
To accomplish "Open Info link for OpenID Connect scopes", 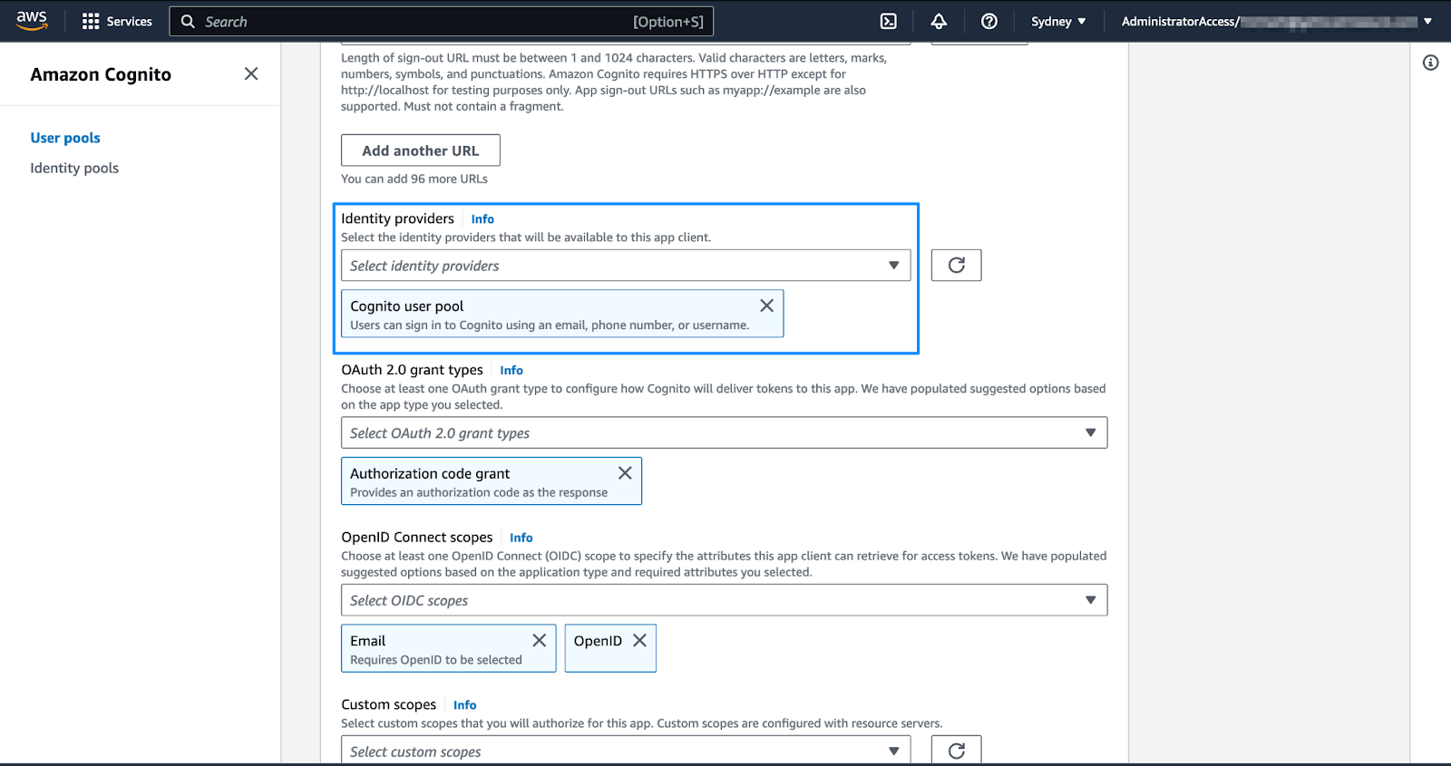I will 521,538.
